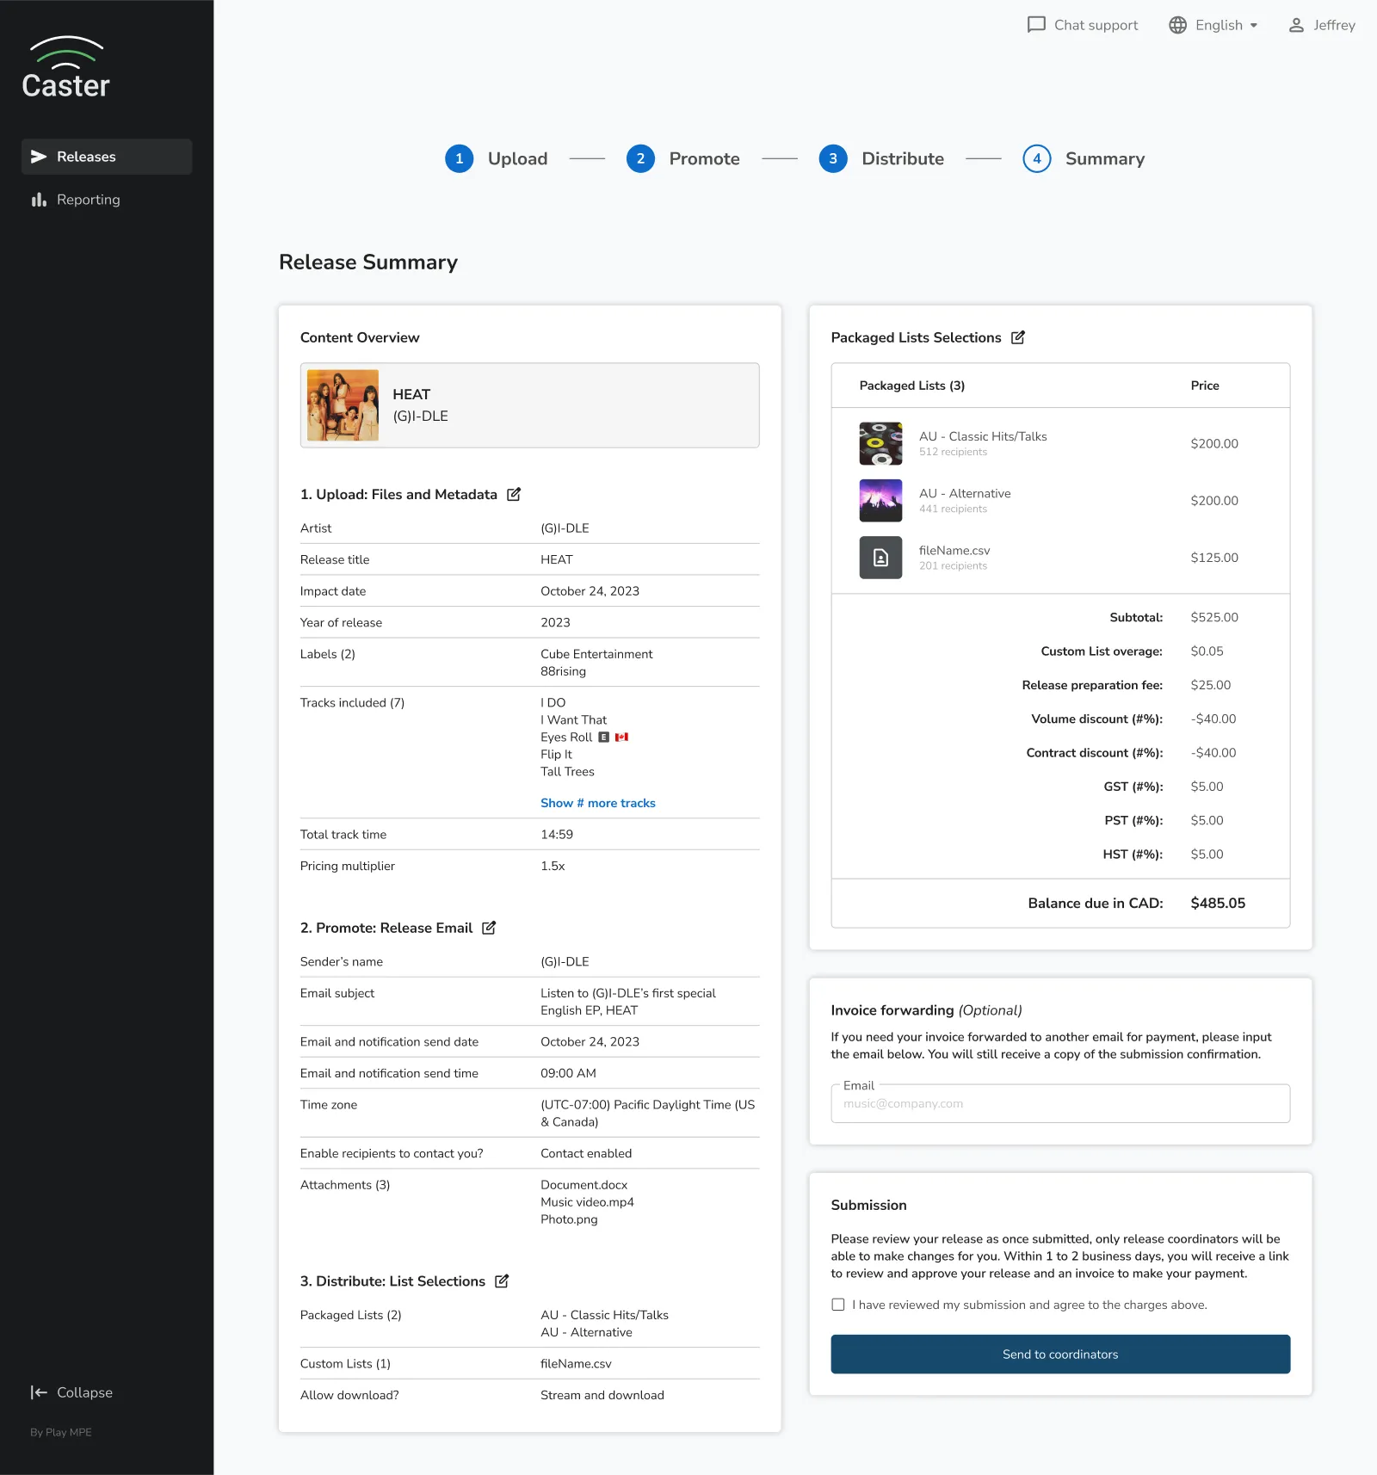
Task: Click the HEAT album cover thumbnail
Action: 342,404
